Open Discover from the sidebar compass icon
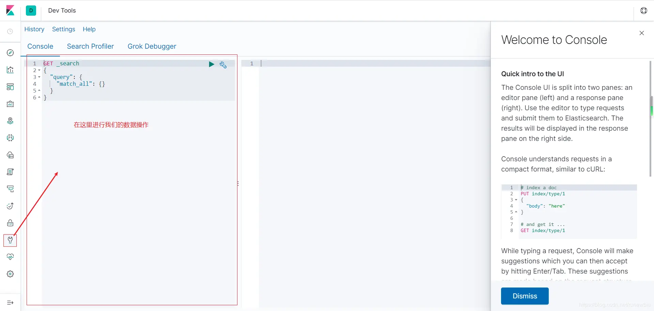 pyautogui.click(x=10, y=53)
